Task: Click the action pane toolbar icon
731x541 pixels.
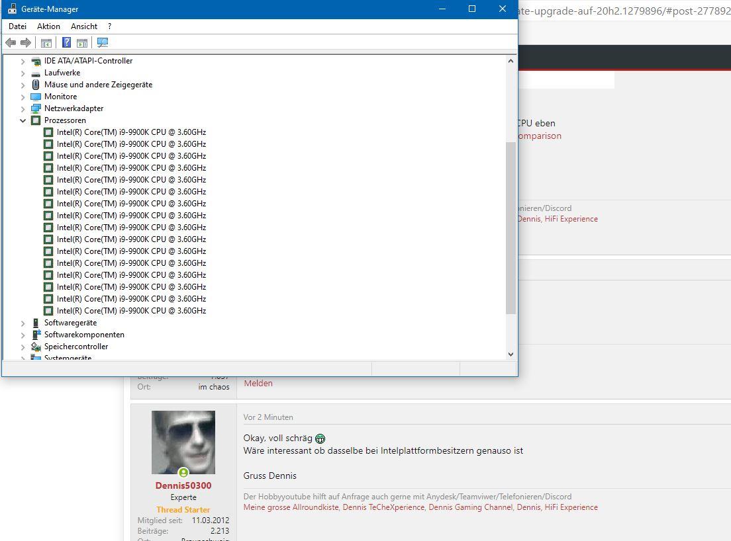Action: tap(82, 43)
